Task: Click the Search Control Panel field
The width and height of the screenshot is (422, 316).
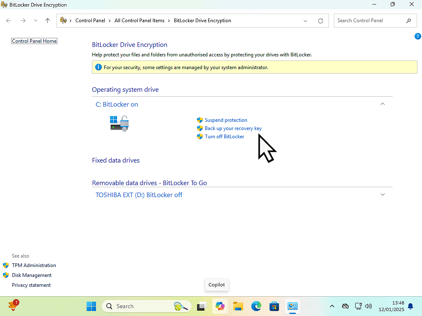Action: [x=369, y=21]
